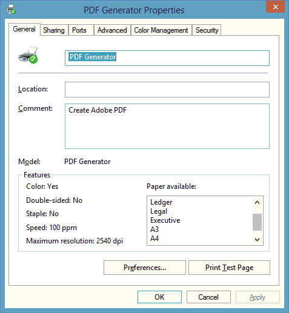This screenshot has height=313, width=289.
Task: Click the Staple: No text
Action: (42, 214)
